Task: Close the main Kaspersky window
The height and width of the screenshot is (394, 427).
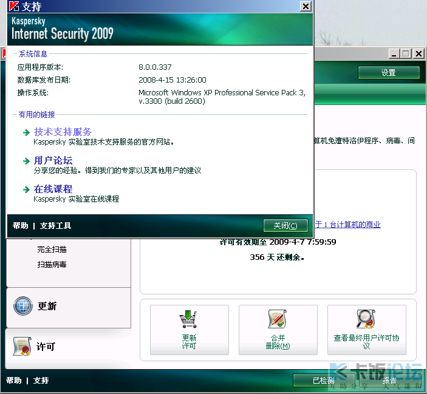Action: click(x=419, y=53)
